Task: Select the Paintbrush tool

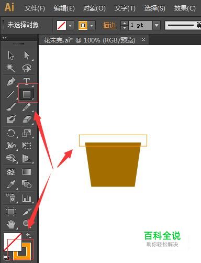Action: click(11, 107)
